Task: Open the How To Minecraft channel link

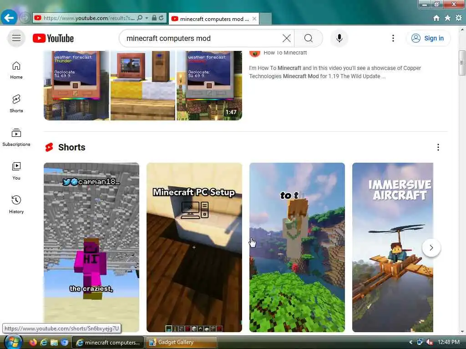Action: click(x=285, y=53)
